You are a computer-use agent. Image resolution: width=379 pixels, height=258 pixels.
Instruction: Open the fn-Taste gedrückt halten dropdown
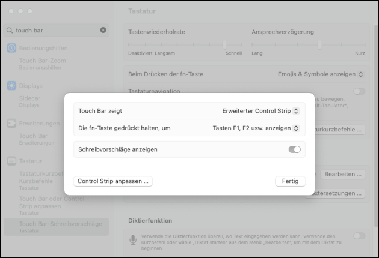[x=256, y=128]
